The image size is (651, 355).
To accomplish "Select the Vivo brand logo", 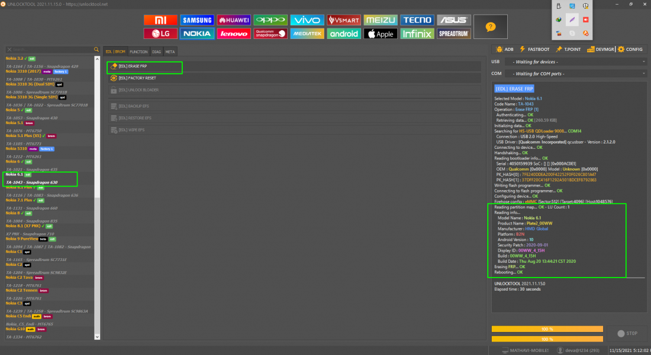I will [307, 20].
